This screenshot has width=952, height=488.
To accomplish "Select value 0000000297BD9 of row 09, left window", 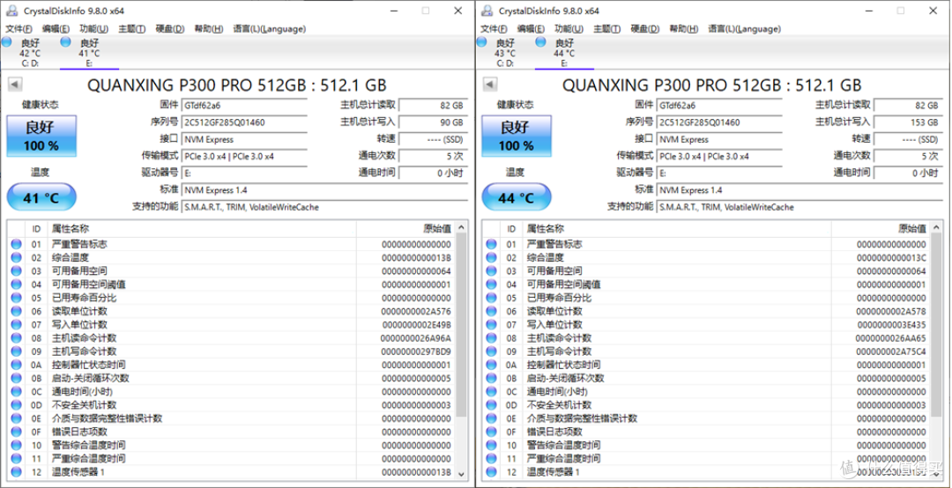I will click(416, 351).
